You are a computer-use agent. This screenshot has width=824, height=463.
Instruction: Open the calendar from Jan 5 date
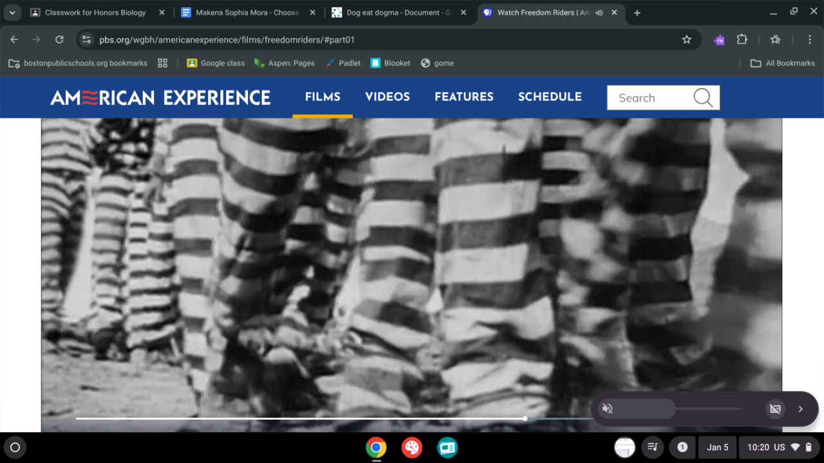click(718, 448)
